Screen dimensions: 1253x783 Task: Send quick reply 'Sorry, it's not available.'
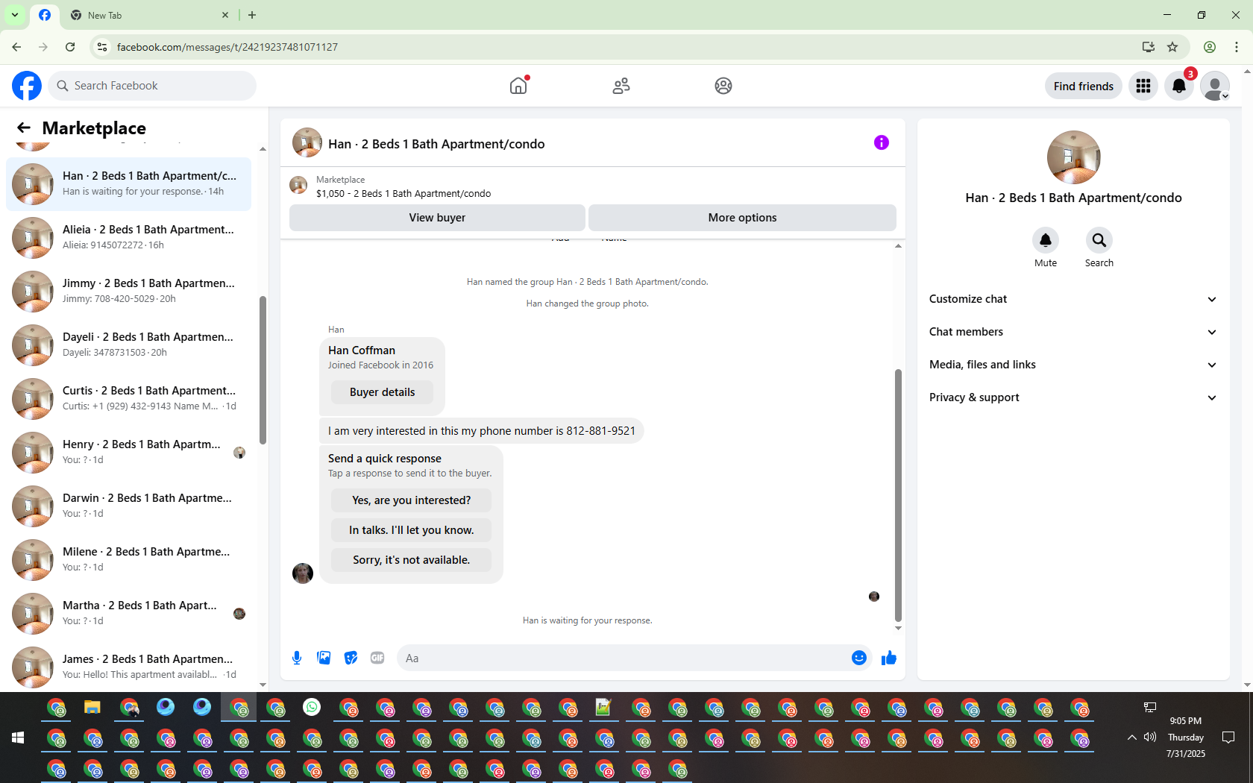pos(411,560)
